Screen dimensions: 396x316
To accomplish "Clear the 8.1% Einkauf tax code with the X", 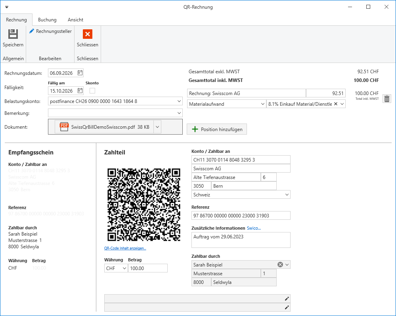I will [336, 104].
